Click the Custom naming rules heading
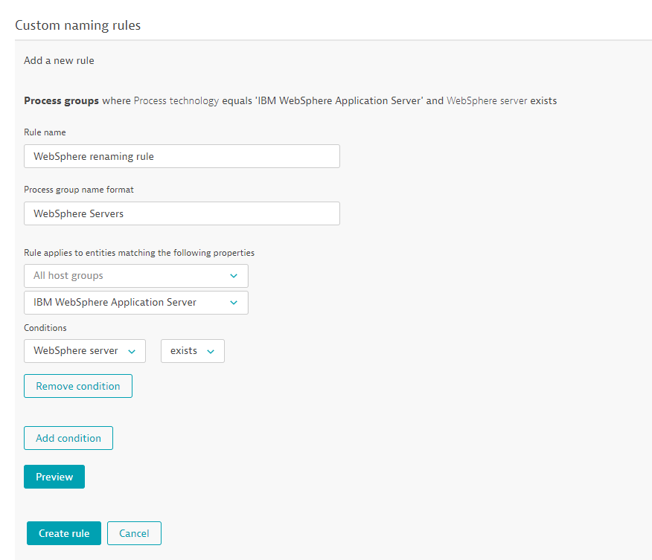Viewport: 652px width, 560px height. point(77,25)
